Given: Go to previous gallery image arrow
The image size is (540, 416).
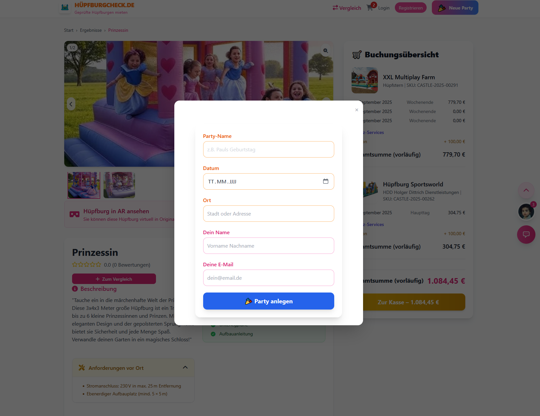Looking at the screenshot, I should click(71, 104).
